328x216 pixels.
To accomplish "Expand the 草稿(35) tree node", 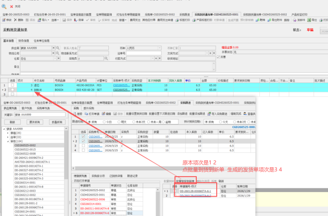I will [x=8, y=133].
